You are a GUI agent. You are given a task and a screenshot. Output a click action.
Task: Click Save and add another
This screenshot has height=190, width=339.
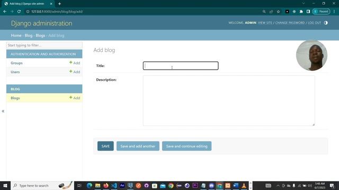pyautogui.click(x=138, y=146)
